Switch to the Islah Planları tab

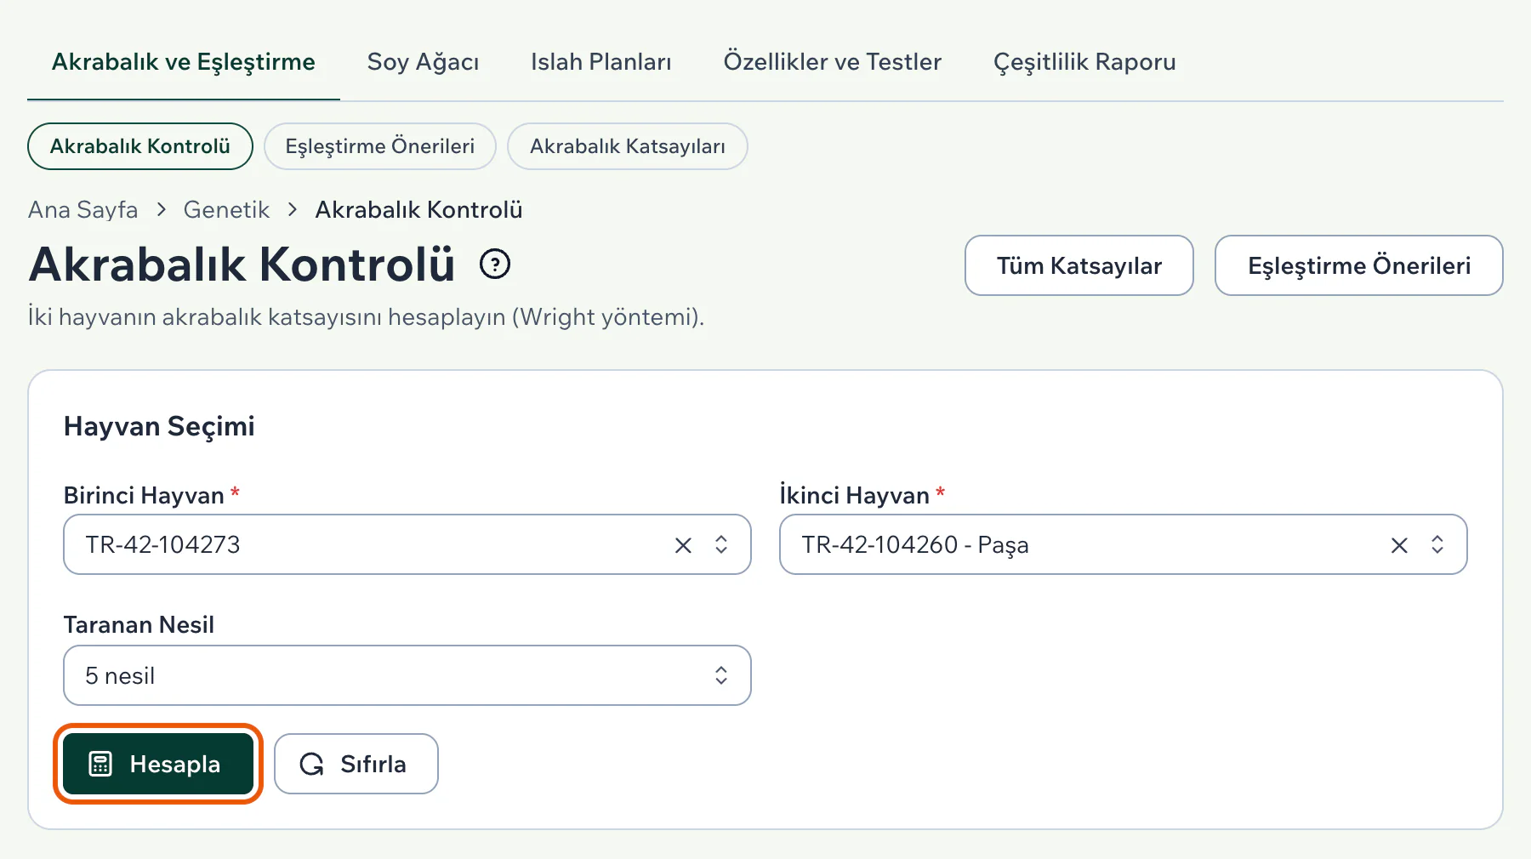pos(601,62)
